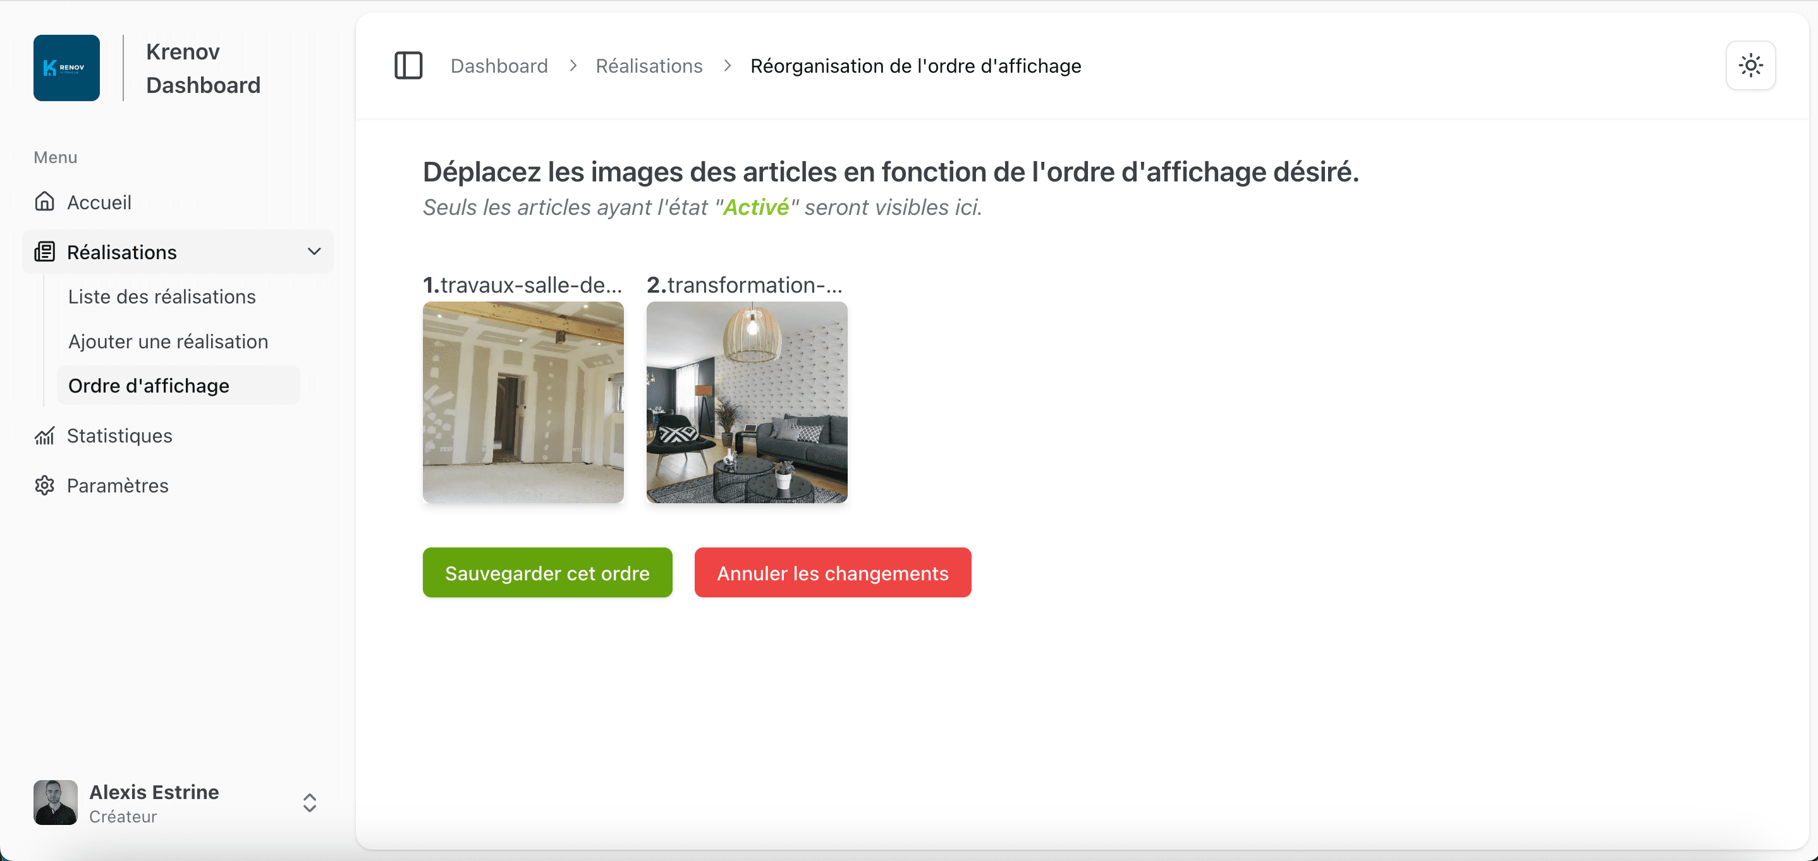Viewport: 1818px width, 861px height.
Task: Select Ordre d'affichage in the sidebar
Action: pos(148,386)
